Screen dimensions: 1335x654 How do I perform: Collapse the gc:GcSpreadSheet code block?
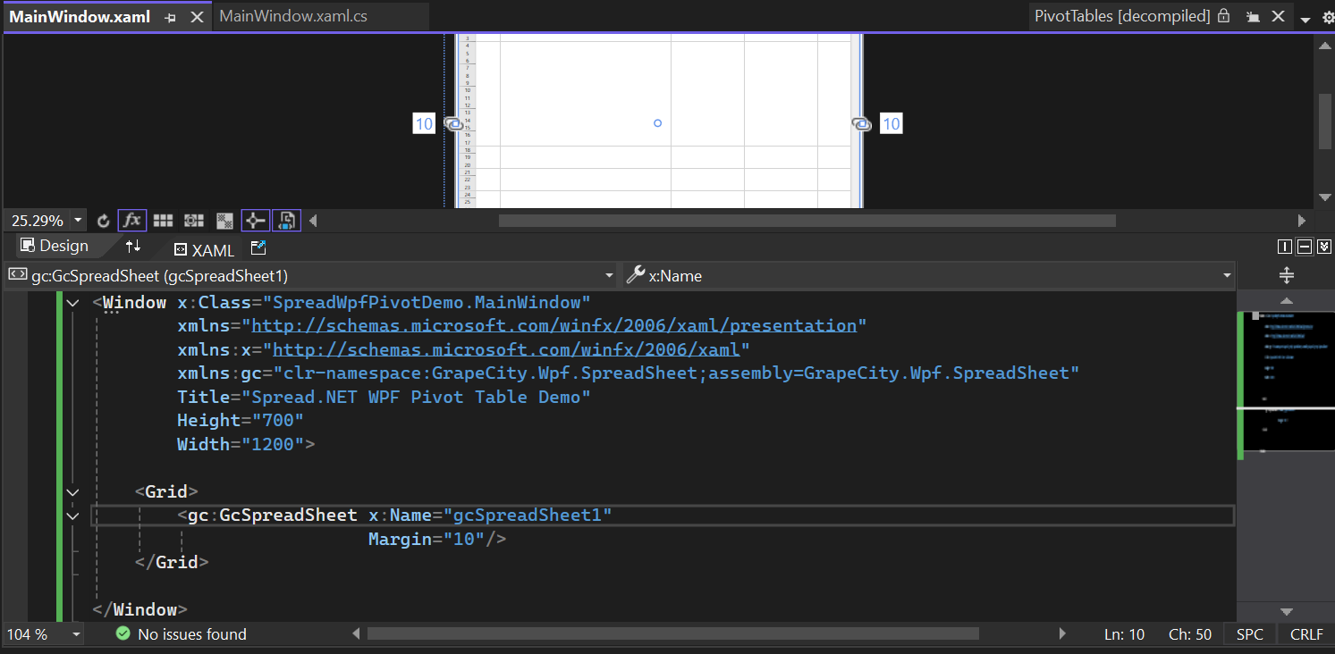pos(73,516)
